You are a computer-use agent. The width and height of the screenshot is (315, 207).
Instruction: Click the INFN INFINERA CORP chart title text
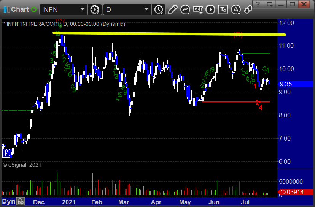[x=64, y=24]
